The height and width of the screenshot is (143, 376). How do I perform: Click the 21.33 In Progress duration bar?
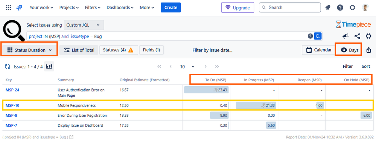click(256, 105)
